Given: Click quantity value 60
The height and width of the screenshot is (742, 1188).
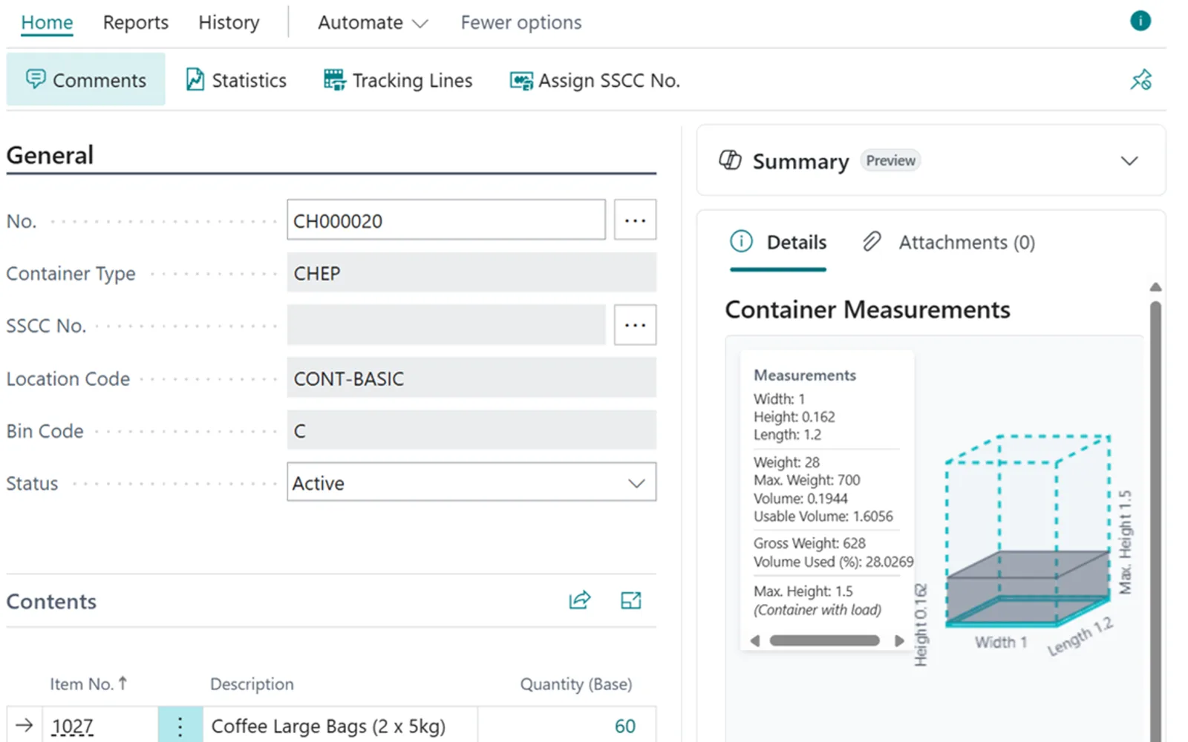Looking at the screenshot, I should click(625, 726).
